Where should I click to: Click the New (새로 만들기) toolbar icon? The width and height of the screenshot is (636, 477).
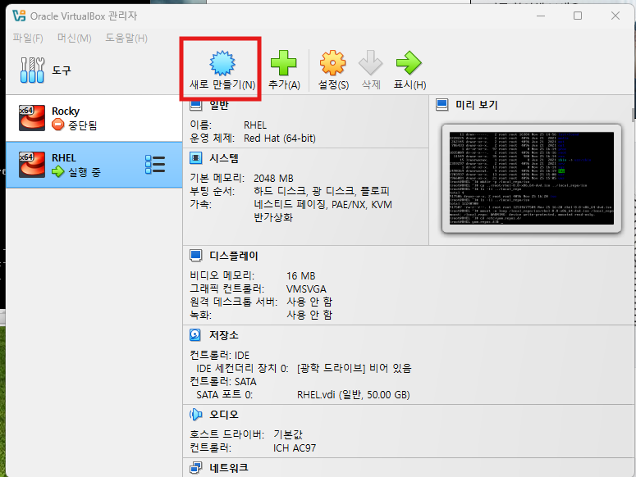point(222,63)
